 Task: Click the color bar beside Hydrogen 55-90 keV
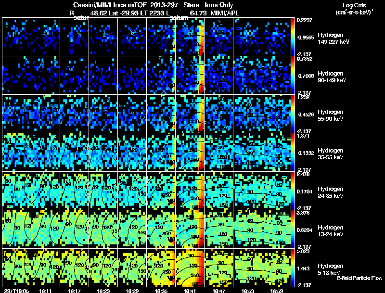[x=293, y=114]
